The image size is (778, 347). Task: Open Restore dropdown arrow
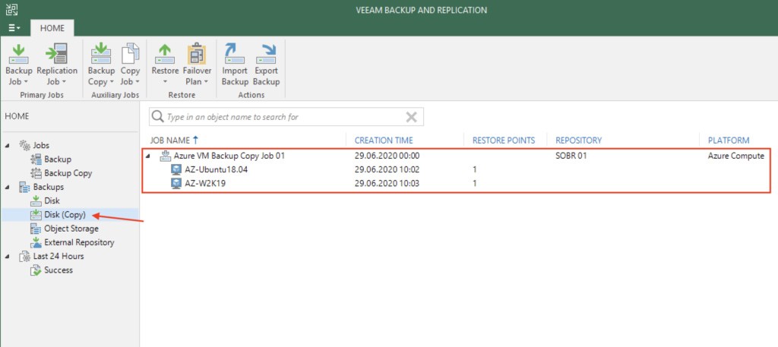(x=165, y=82)
